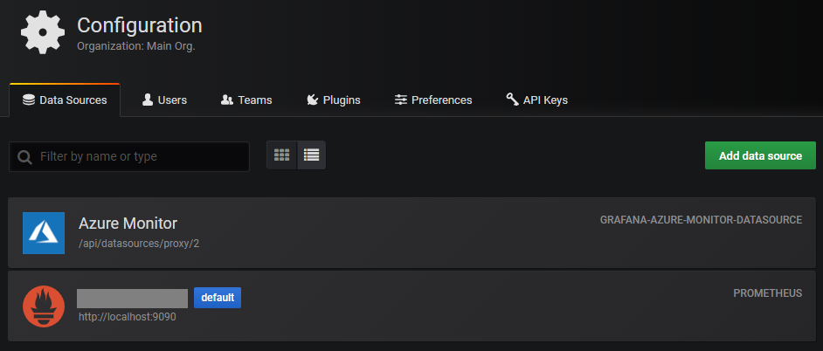
Task: Click the default badge on Prometheus row
Action: coord(218,298)
